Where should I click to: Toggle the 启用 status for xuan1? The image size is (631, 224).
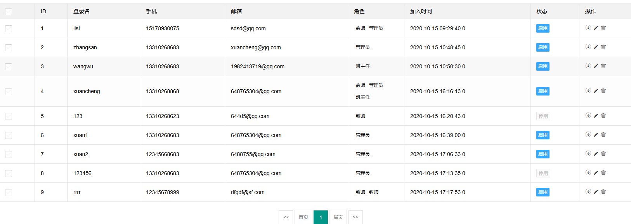pyautogui.click(x=543, y=135)
